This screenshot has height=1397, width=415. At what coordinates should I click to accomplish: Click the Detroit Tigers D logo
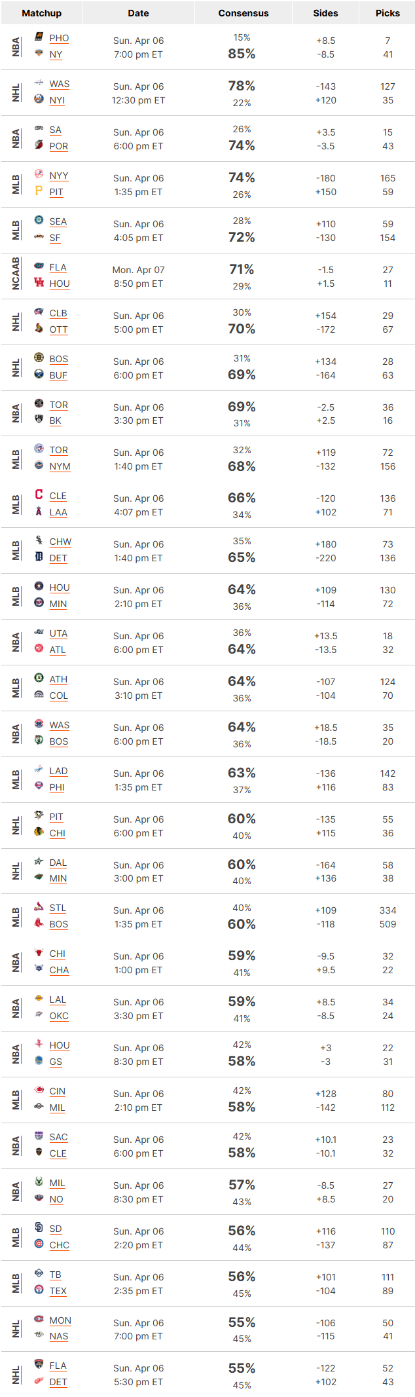(x=39, y=557)
